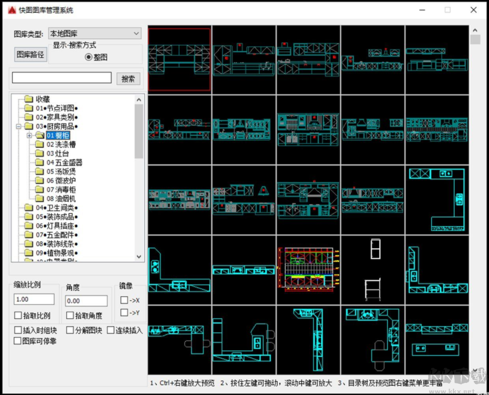Select the colorful kitchen elevation thumbnail
Screen dimensions: 489x395
(309, 269)
